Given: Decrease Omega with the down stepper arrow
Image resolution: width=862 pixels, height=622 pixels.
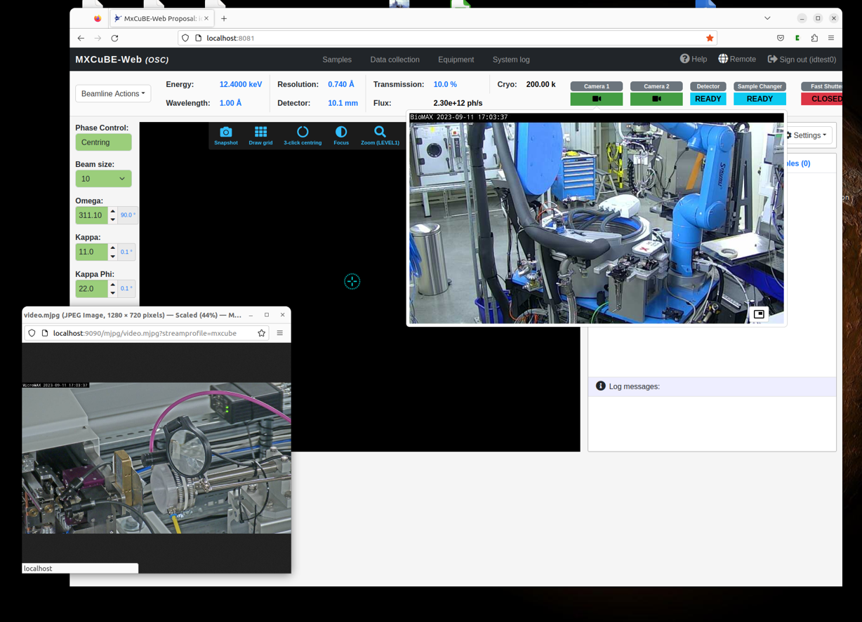Looking at the screenshot, I should point(112,219).
